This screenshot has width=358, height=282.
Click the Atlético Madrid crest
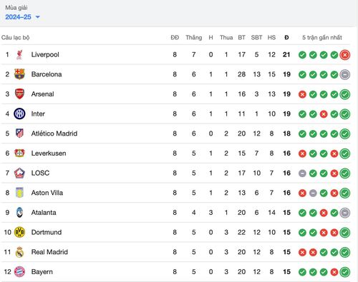pos(19,134)
